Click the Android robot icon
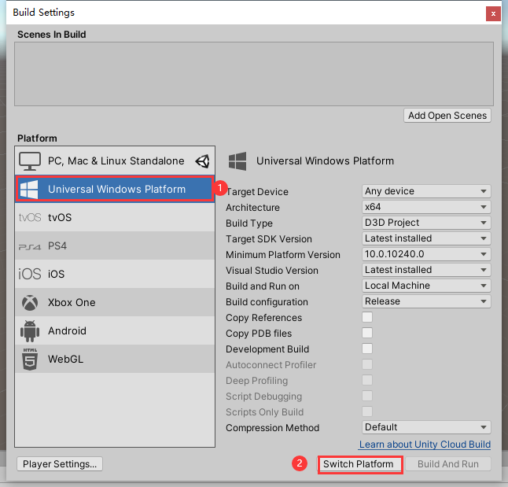The width and height of the screenshot is (508, 487). pyautogui.click(x=30, y=331)
